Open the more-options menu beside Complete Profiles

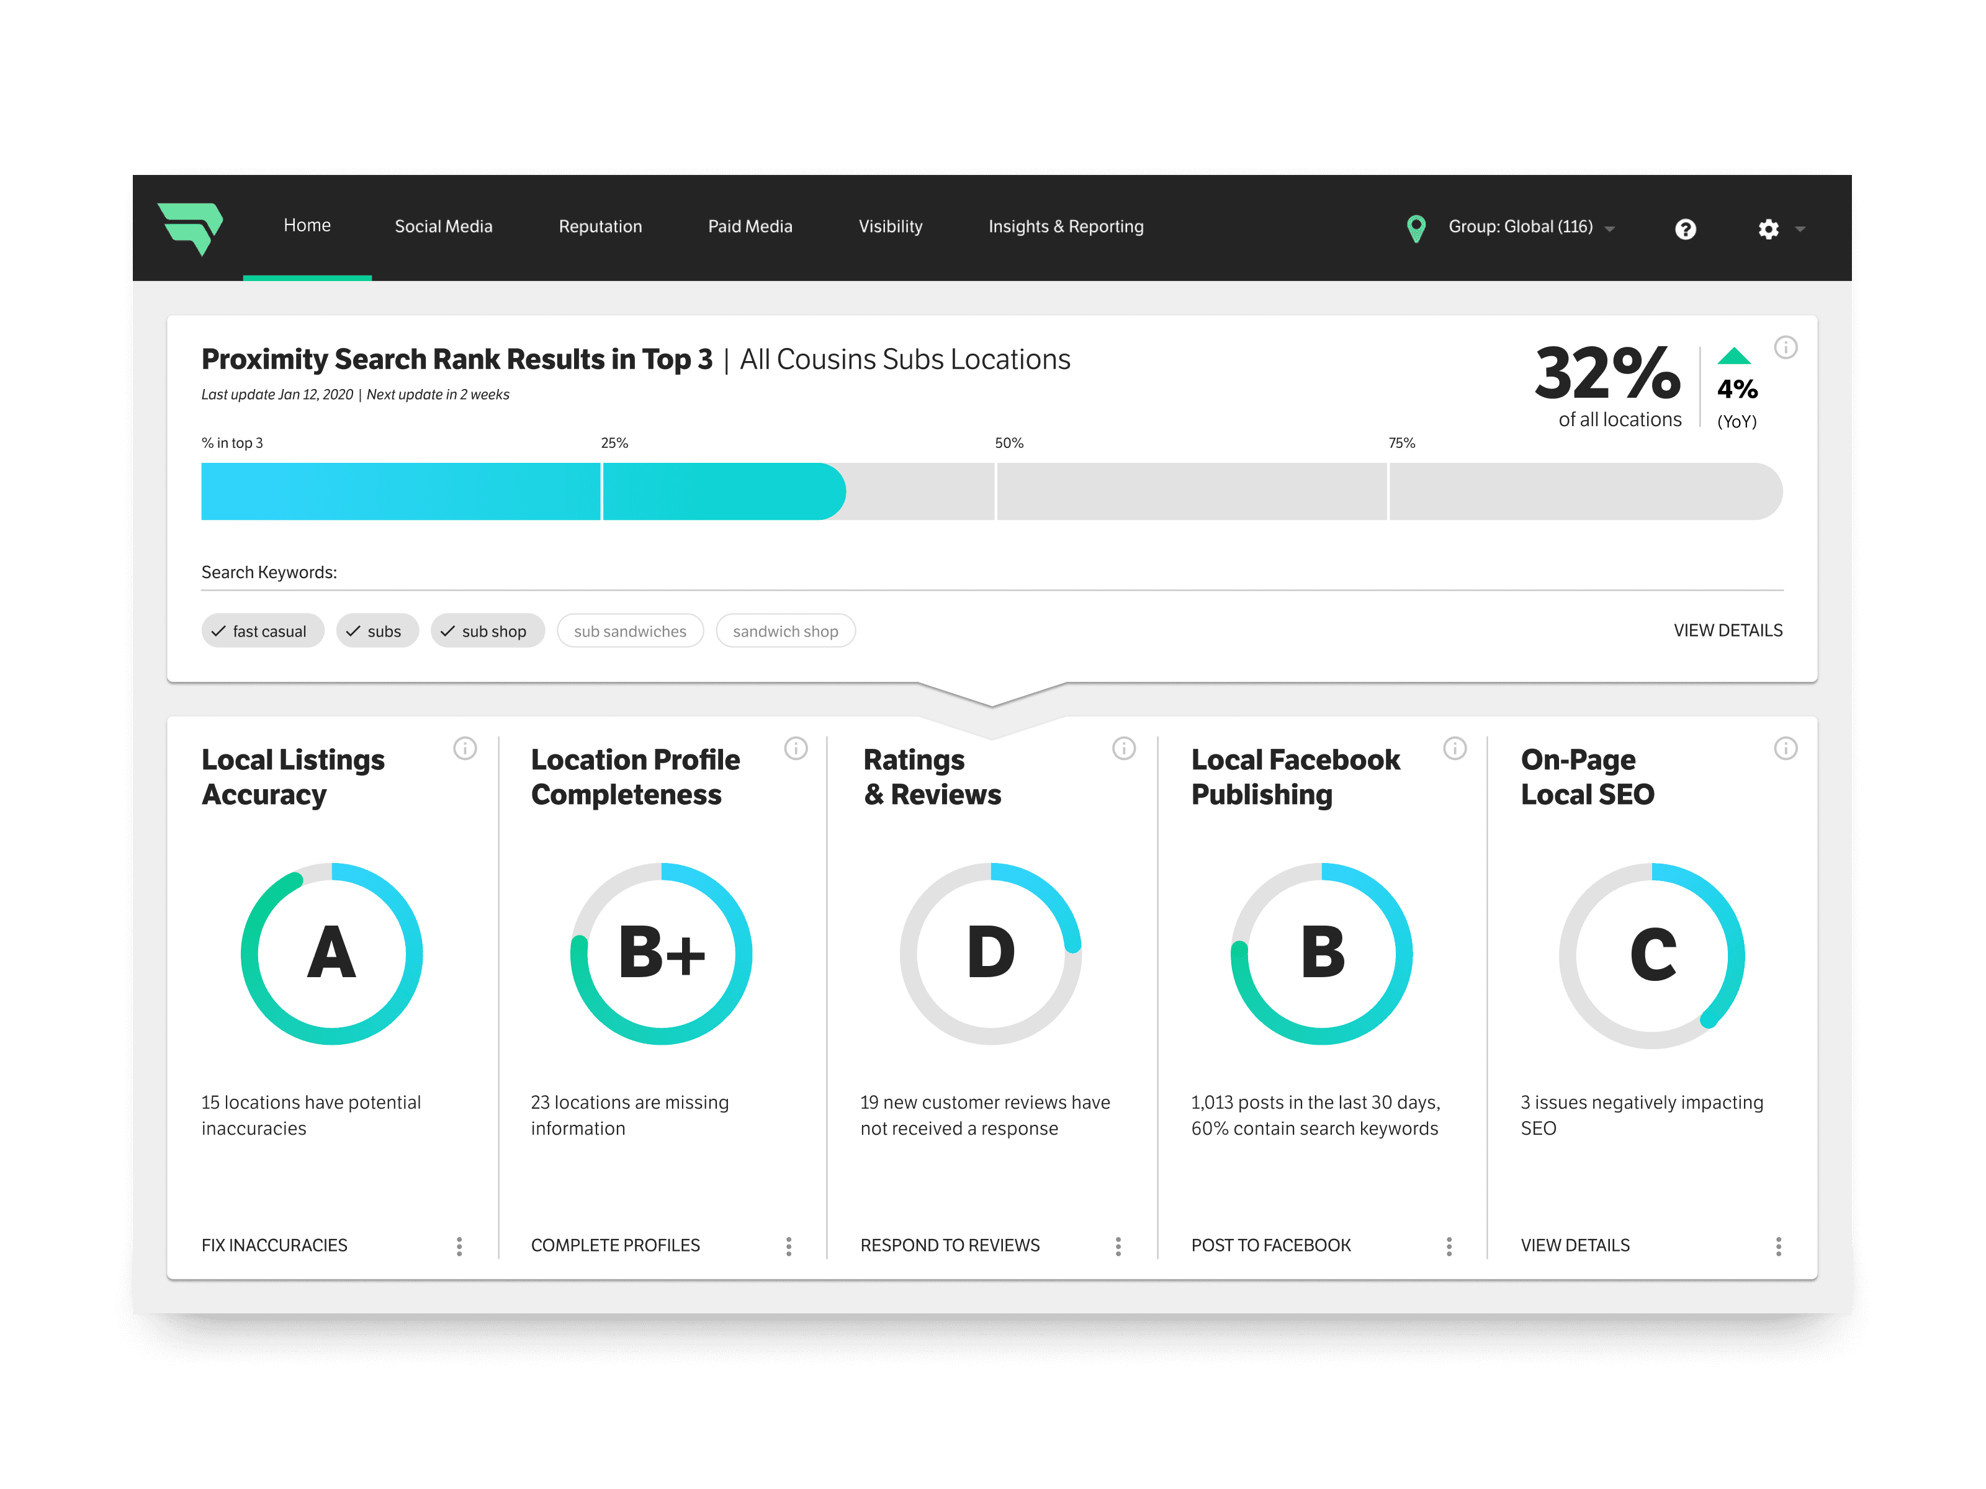[x=789, y=1246]
